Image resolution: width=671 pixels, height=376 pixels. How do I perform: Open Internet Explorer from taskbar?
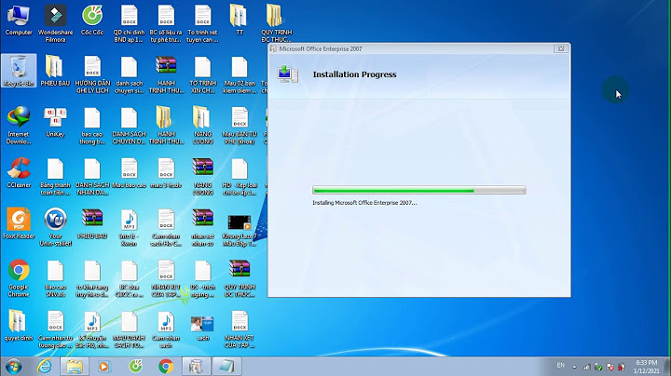click(44, 366)
